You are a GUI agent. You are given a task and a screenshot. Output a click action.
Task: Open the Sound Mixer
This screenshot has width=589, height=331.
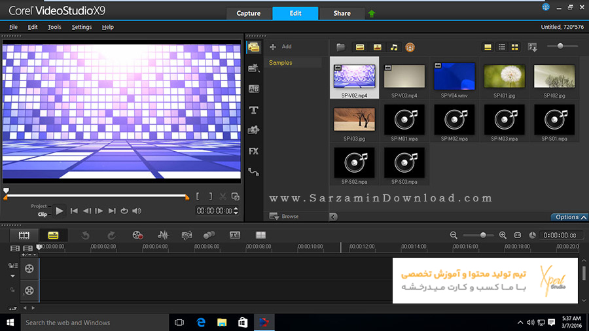click(x=163, y=235)
